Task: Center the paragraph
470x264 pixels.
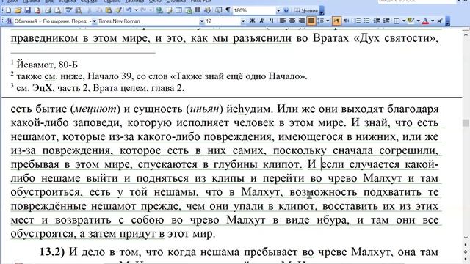Action: 292,21
